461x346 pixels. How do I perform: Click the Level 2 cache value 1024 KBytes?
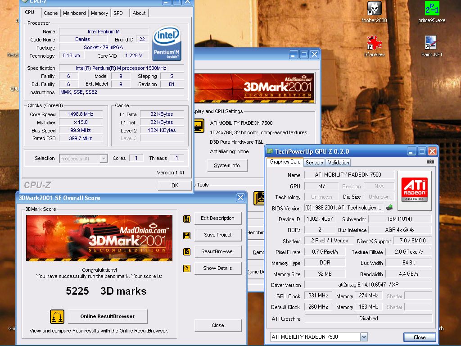click(x=162, y=130)
